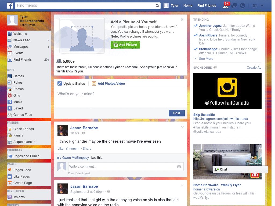Open Music app icon
Viewport: 275px width, 206px height.
[x=10, y=102]
